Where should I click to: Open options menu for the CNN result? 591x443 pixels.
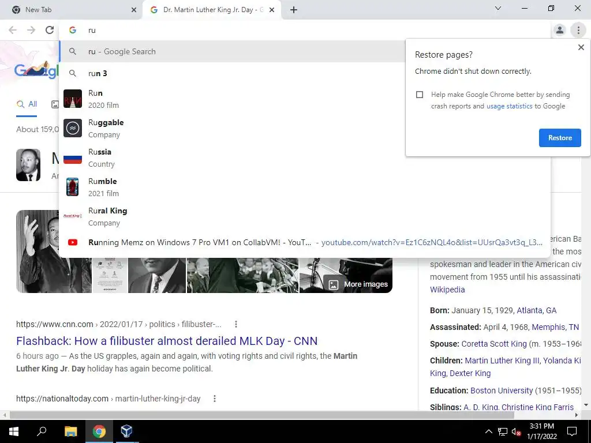coord(235,324)
